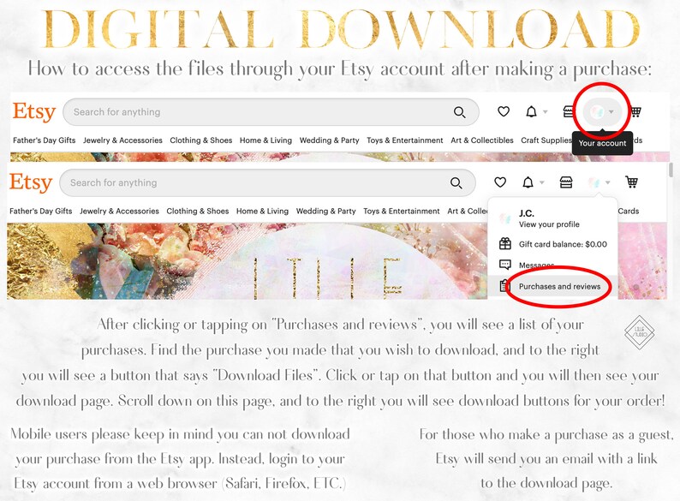
Task: Click Messages speech bubble icon
Action: pyautogui.click(x=504, y=265)
